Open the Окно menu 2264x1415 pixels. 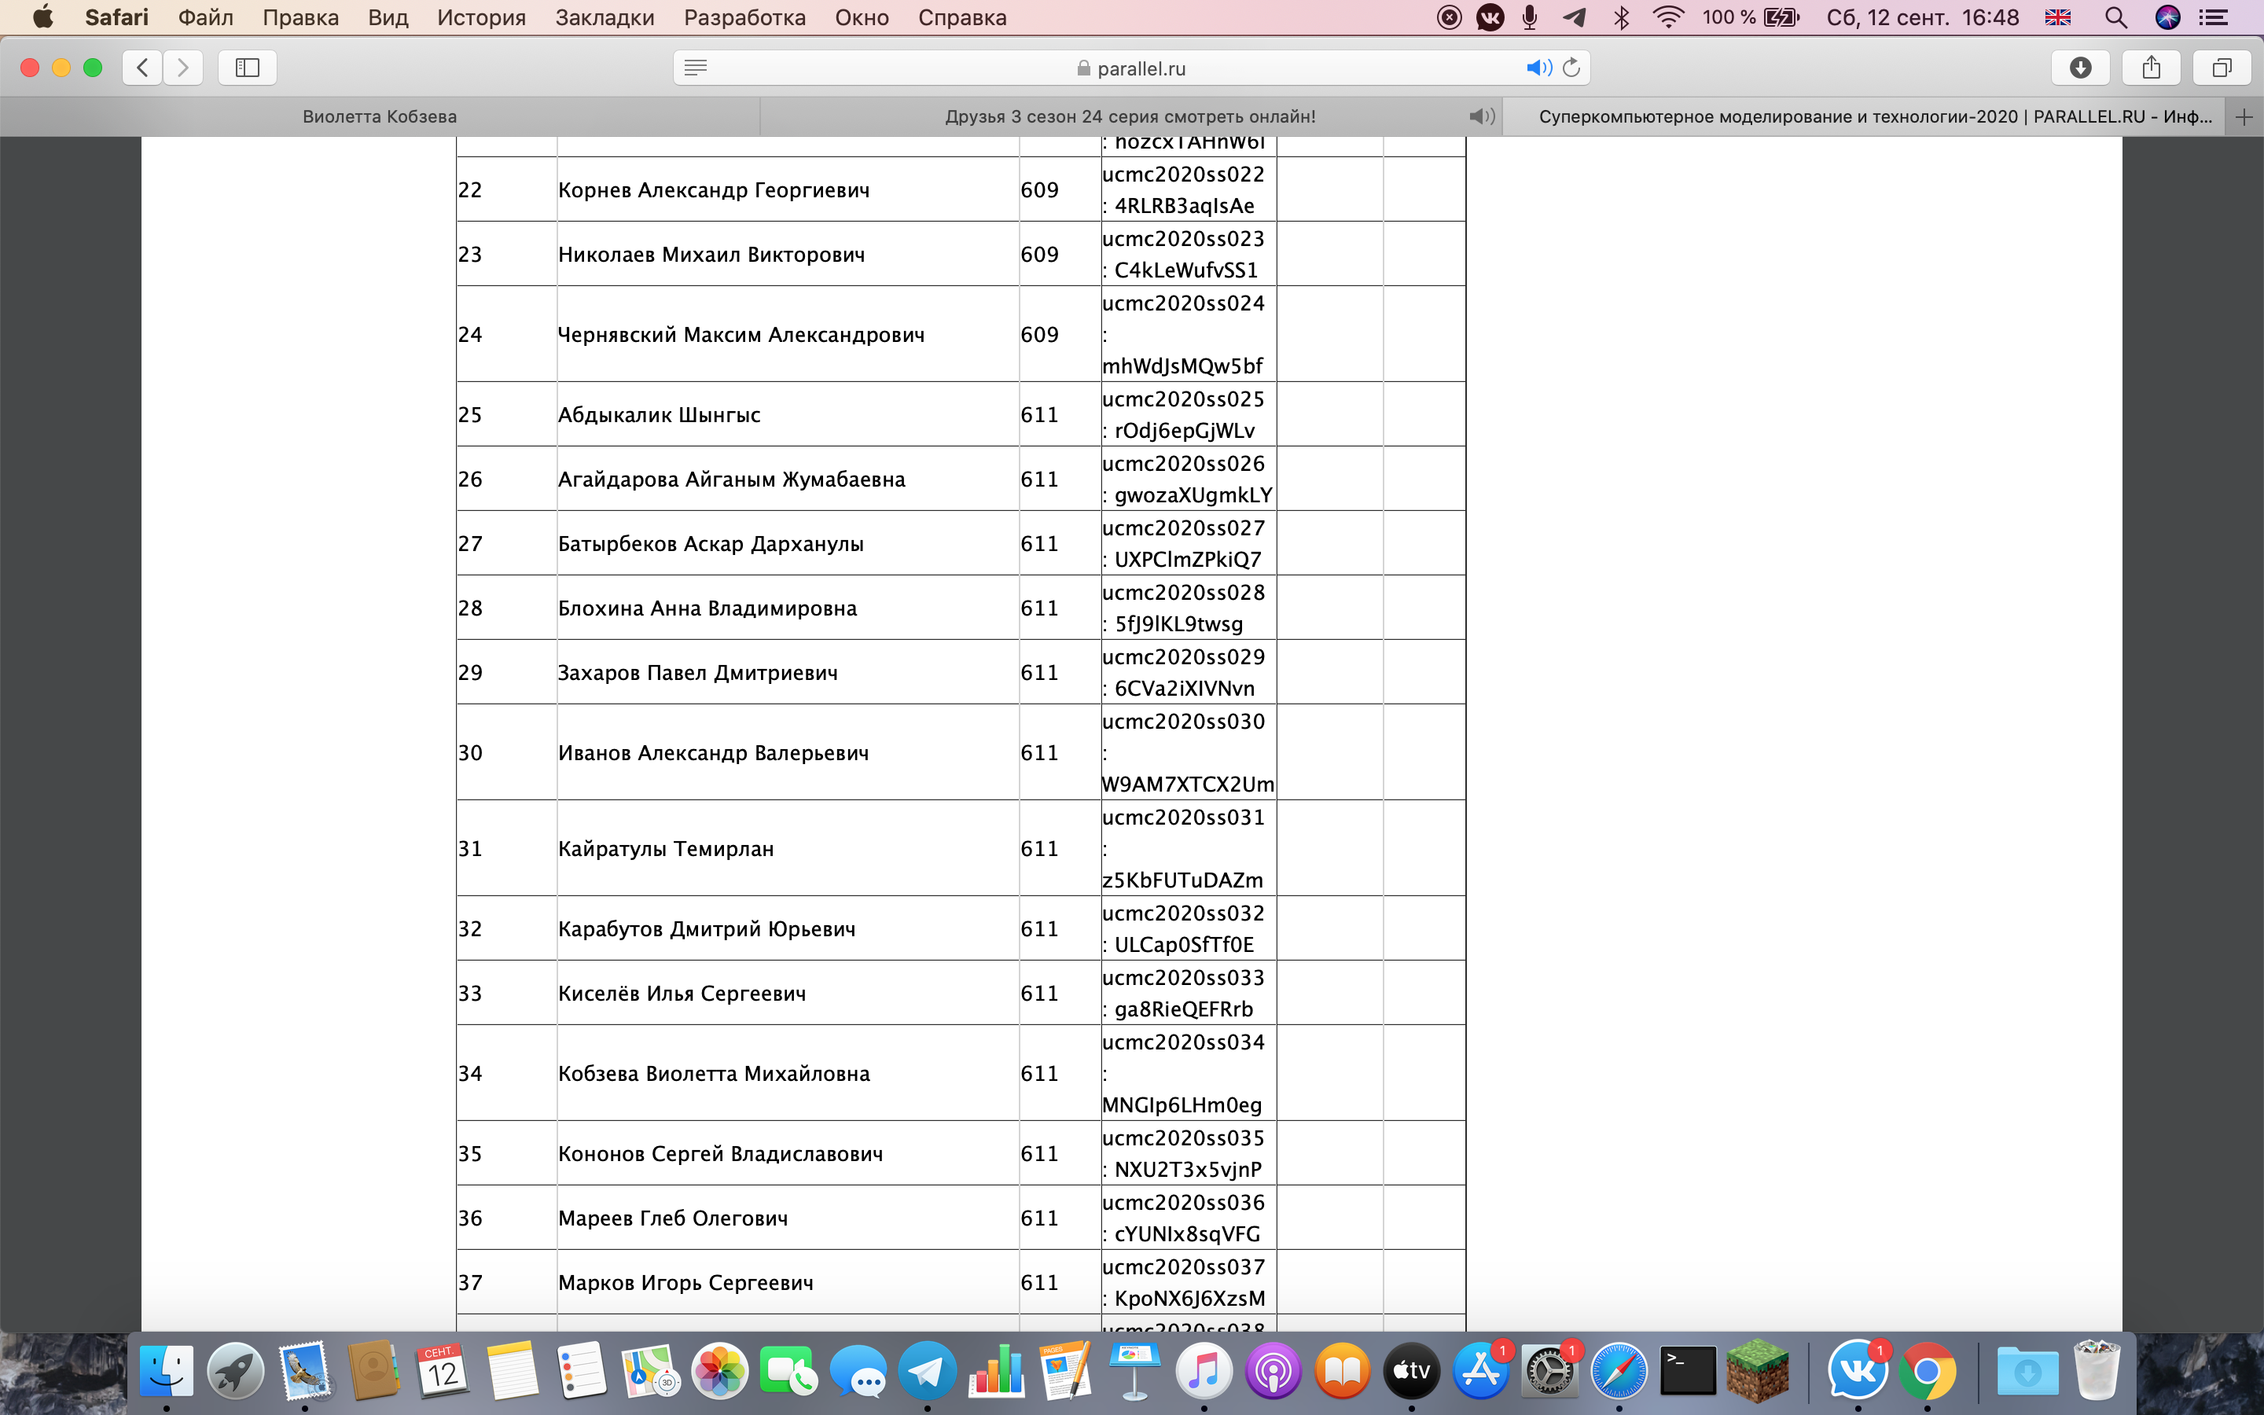[x=862, y=17]
